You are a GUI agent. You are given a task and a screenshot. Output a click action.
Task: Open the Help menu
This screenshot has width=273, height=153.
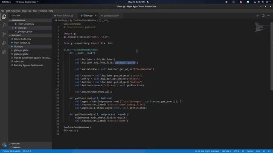(x=51, y=11)
